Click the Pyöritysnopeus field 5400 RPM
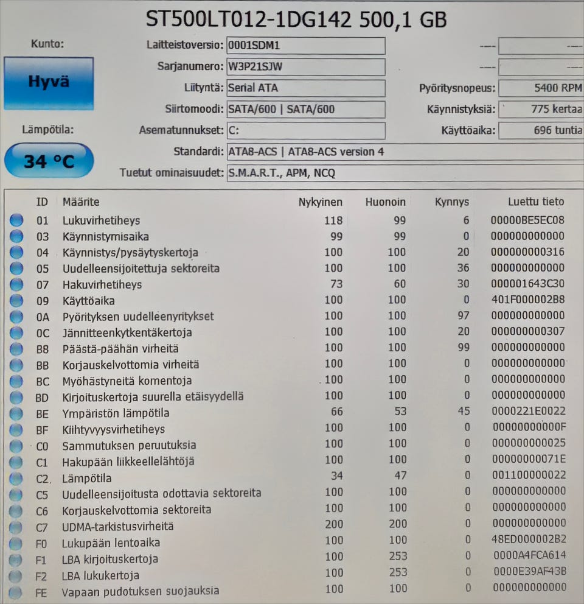584x604 pixels. click(x=541, y=88)
